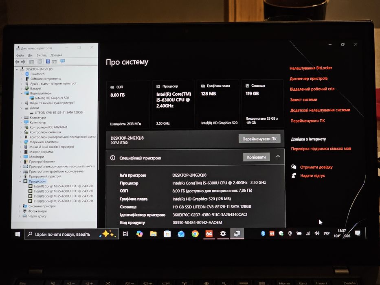Open File Explorer from the taskbar
This screenshot has height=285, width=380.
154,234
